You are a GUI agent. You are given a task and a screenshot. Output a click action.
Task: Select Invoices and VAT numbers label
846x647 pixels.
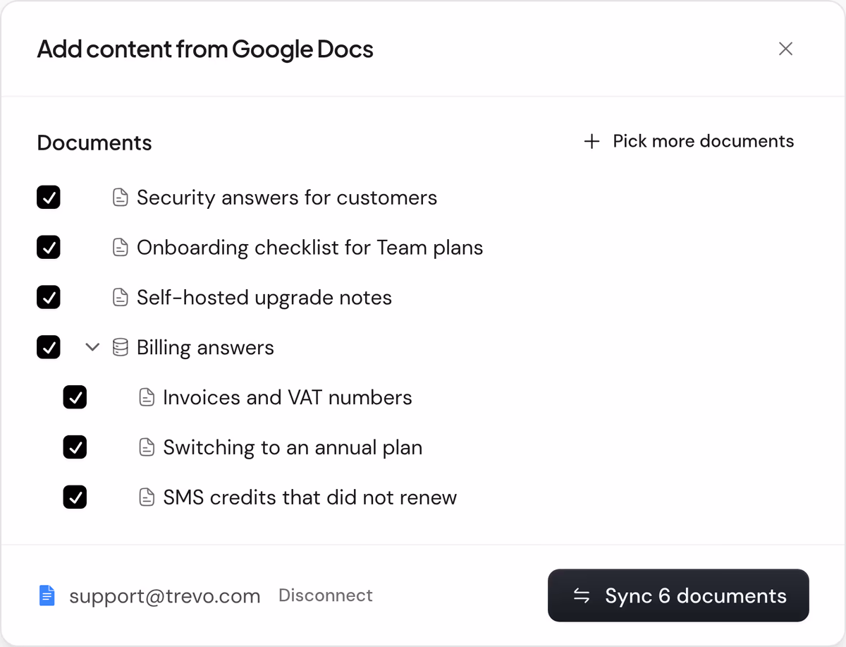[x=288, y=397]
